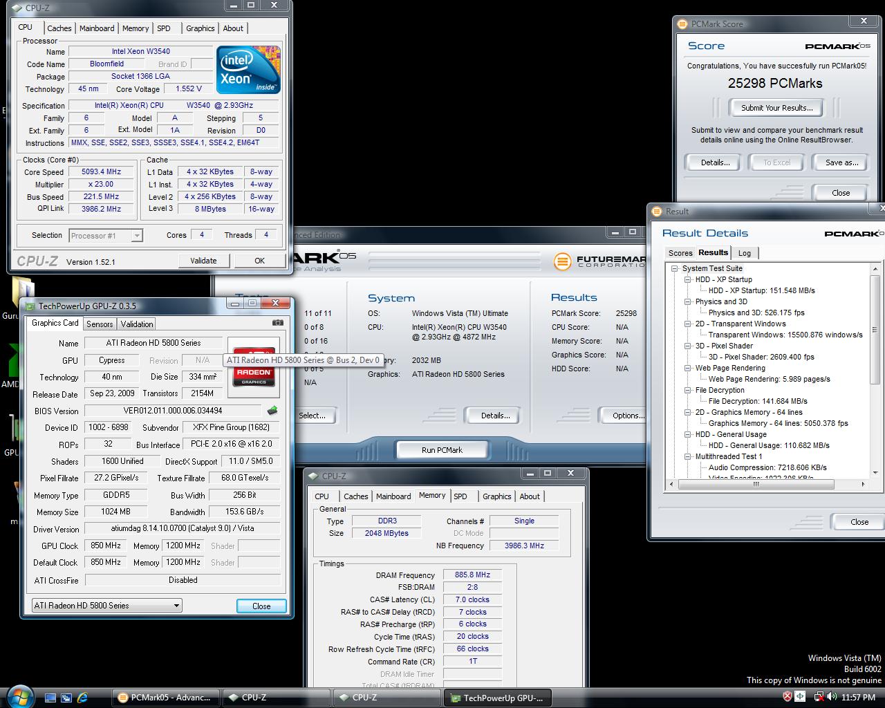Screen dimensions: 885x708
Task: Collapse the 2D - Transparent Windows node
Action: [x=688, y=324]
